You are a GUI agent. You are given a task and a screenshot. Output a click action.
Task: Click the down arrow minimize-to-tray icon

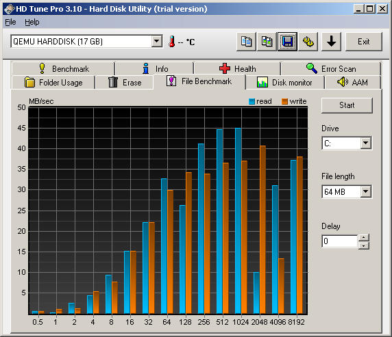click(331, 42)
